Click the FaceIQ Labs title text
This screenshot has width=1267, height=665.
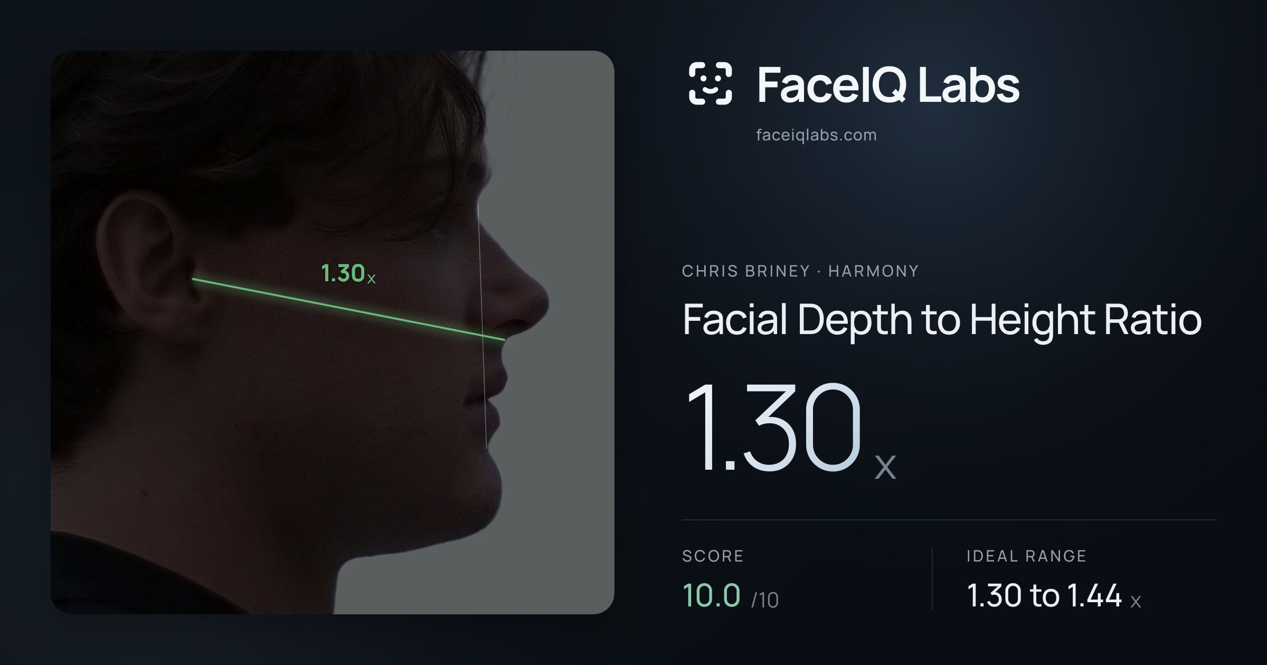(888, 84)
